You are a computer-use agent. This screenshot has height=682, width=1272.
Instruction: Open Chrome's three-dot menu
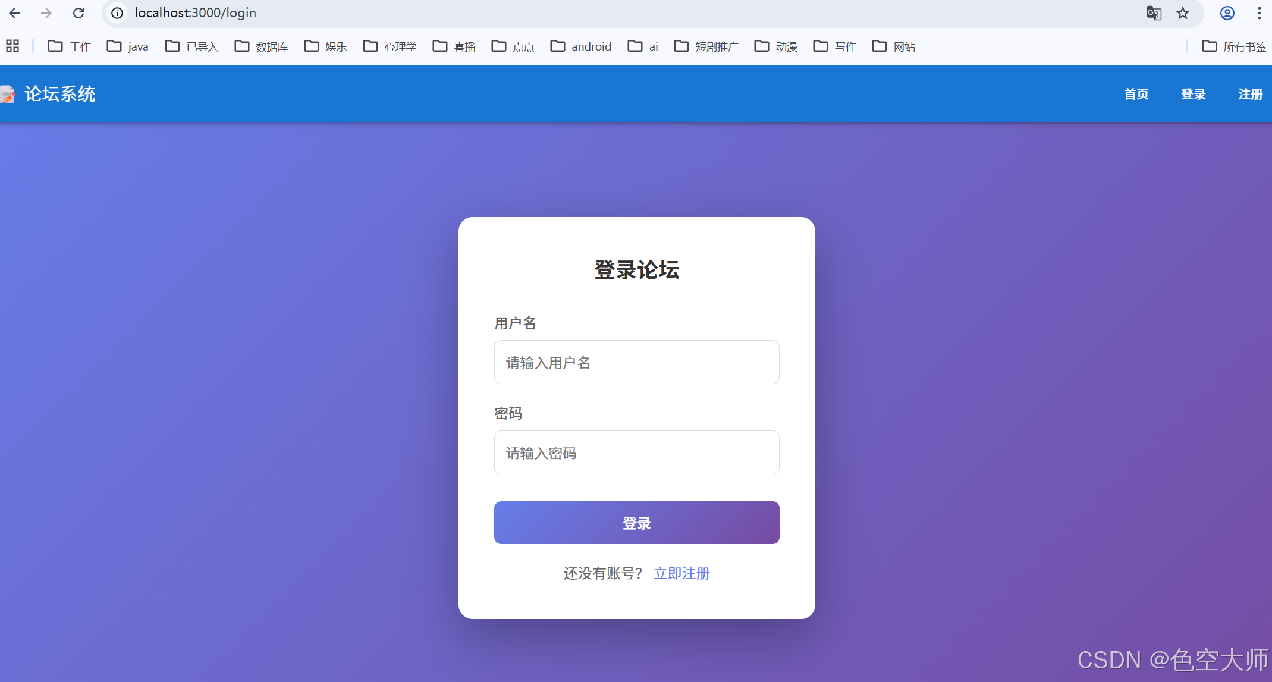(x=1259, y=13)
